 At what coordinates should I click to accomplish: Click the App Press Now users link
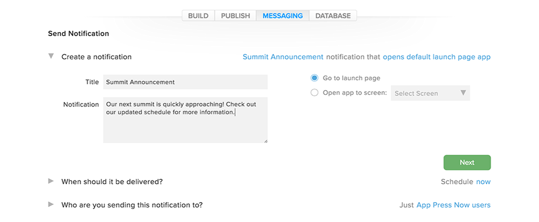coord(453,205)
